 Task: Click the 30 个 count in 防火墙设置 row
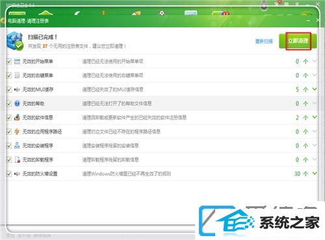coord(301,174)
